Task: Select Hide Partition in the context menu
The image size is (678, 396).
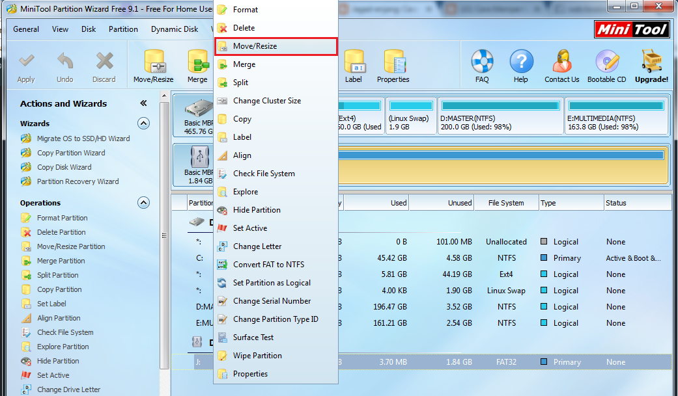Action: pos(276,210)
